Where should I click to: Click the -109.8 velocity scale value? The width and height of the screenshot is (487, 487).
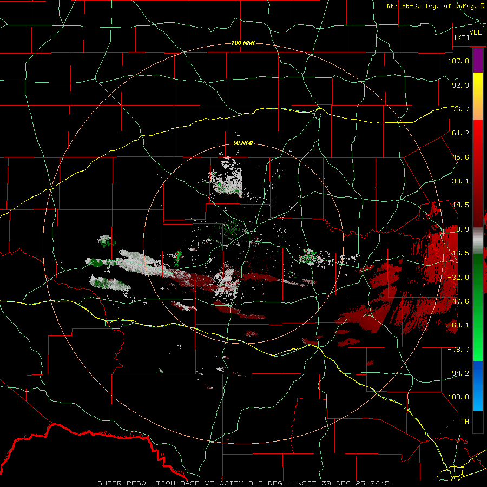pos(456,397)
